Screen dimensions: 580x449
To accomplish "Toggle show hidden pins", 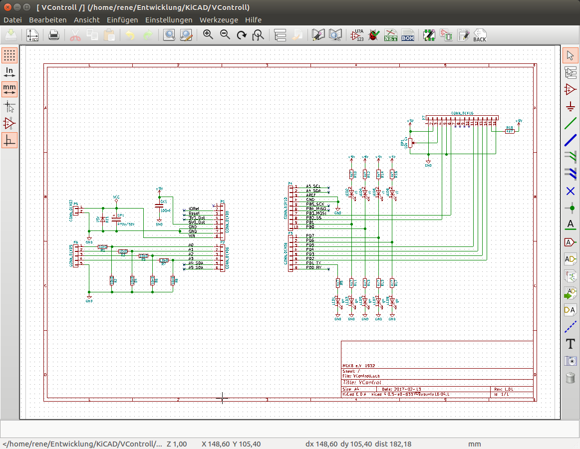I will (9, 123).
